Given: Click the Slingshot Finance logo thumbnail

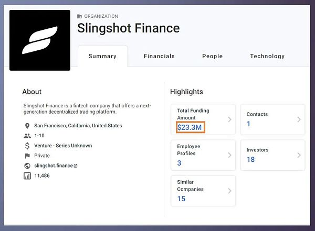Looking at the screenshot, I should pyautogui.click(x=40, y=40).
